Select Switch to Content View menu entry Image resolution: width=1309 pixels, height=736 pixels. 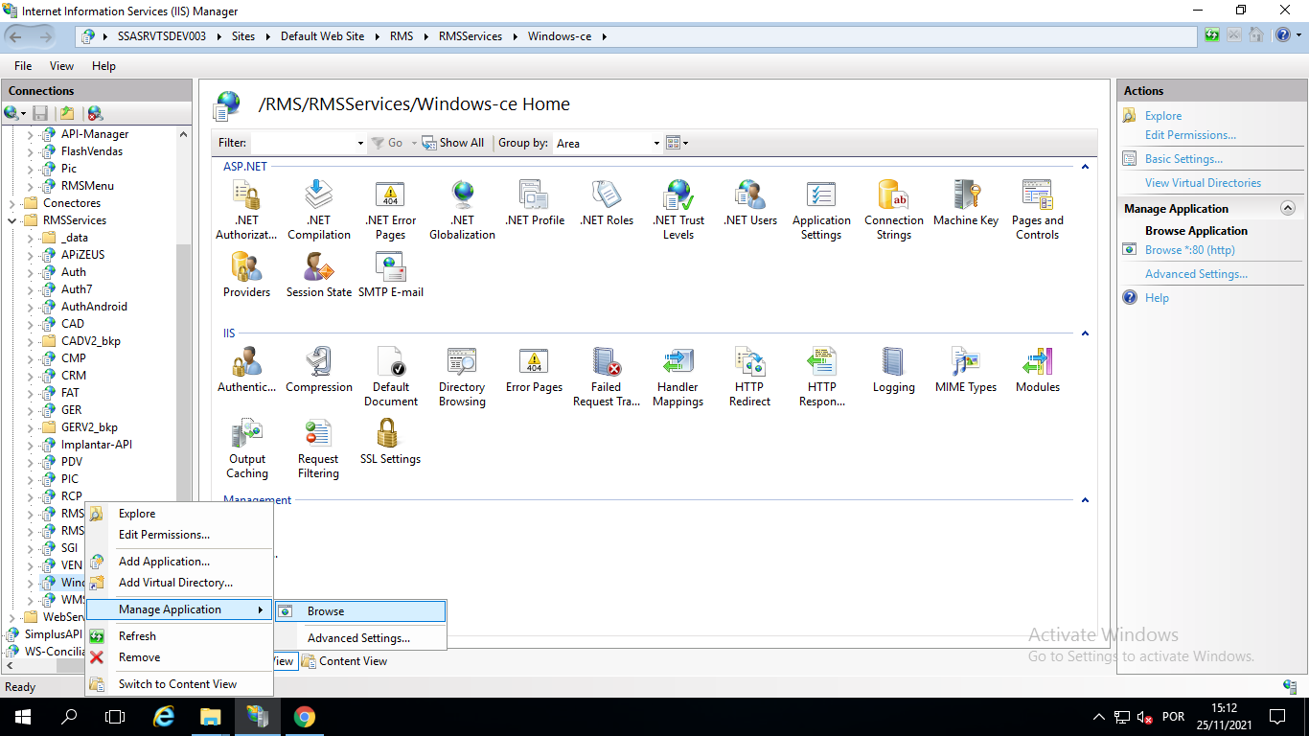[179, 684]
